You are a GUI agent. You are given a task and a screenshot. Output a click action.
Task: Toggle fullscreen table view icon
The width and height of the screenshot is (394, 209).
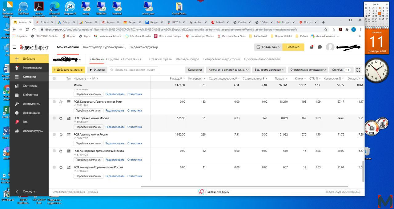click(358, 70)
